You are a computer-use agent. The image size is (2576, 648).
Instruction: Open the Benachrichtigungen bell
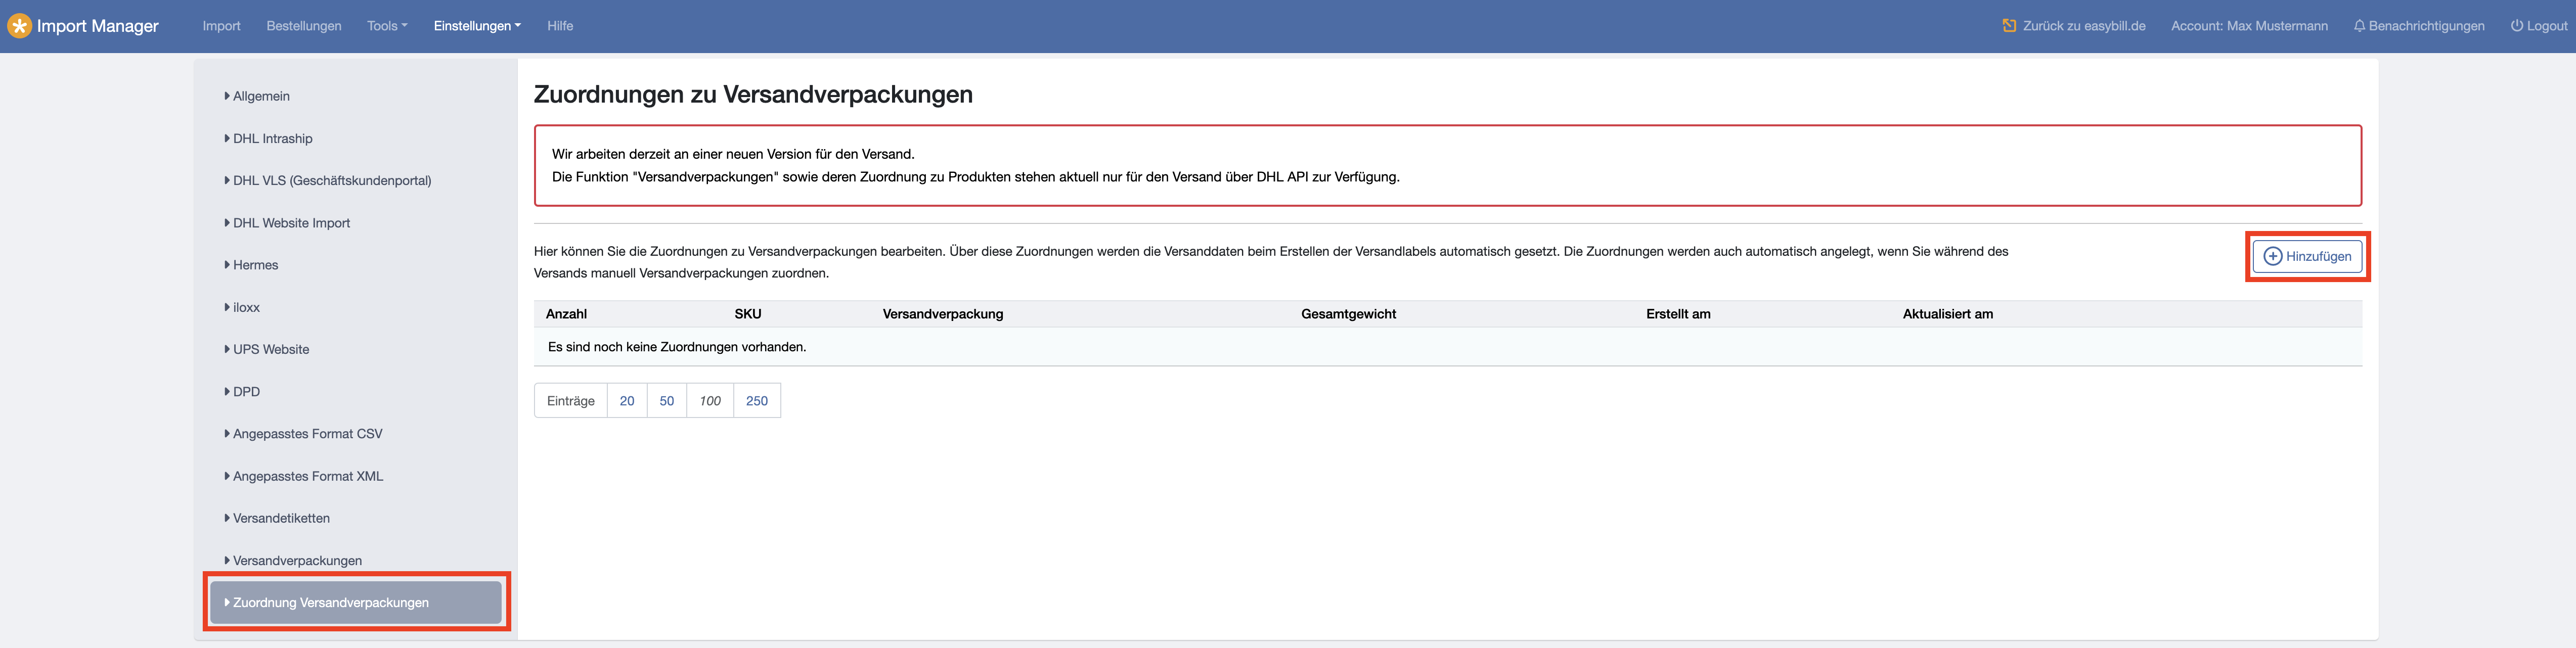point(2359,26)
